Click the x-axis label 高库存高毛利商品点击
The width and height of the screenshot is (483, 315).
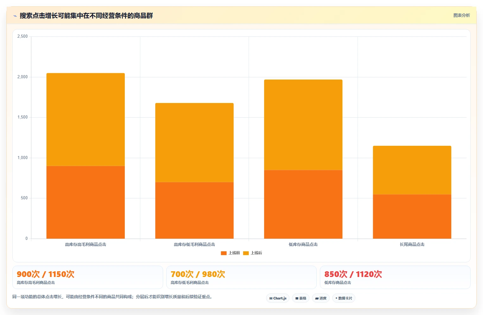pyautogui.click(x=86, y=244)
